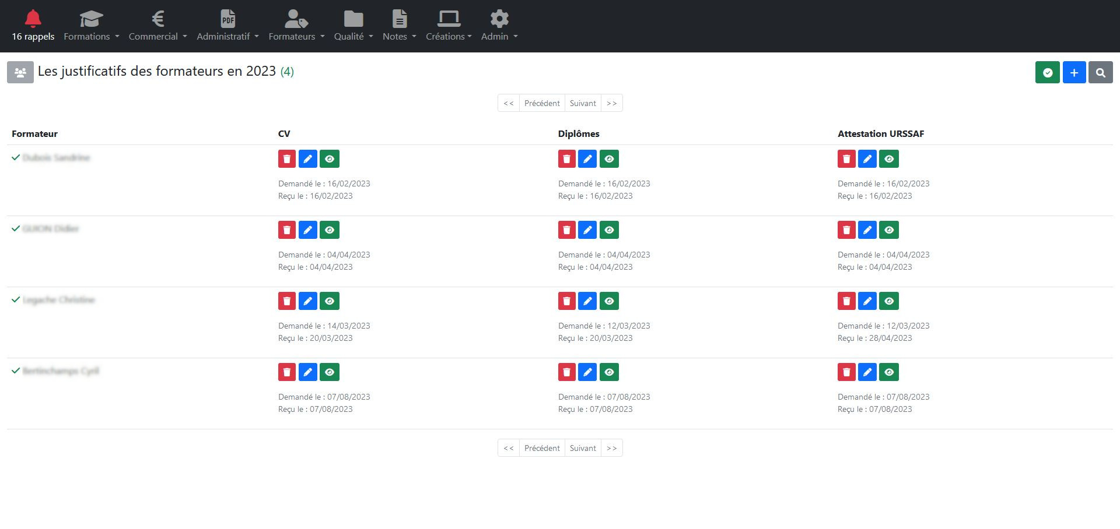This screenshot has width=1120, height=529.
Task: Click Précédent in pagination below the table
Action: click(542, 448)
